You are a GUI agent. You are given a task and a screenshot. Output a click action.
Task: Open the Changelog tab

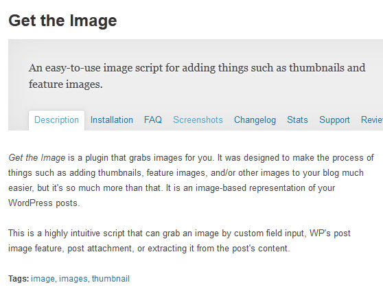(255, 120)
